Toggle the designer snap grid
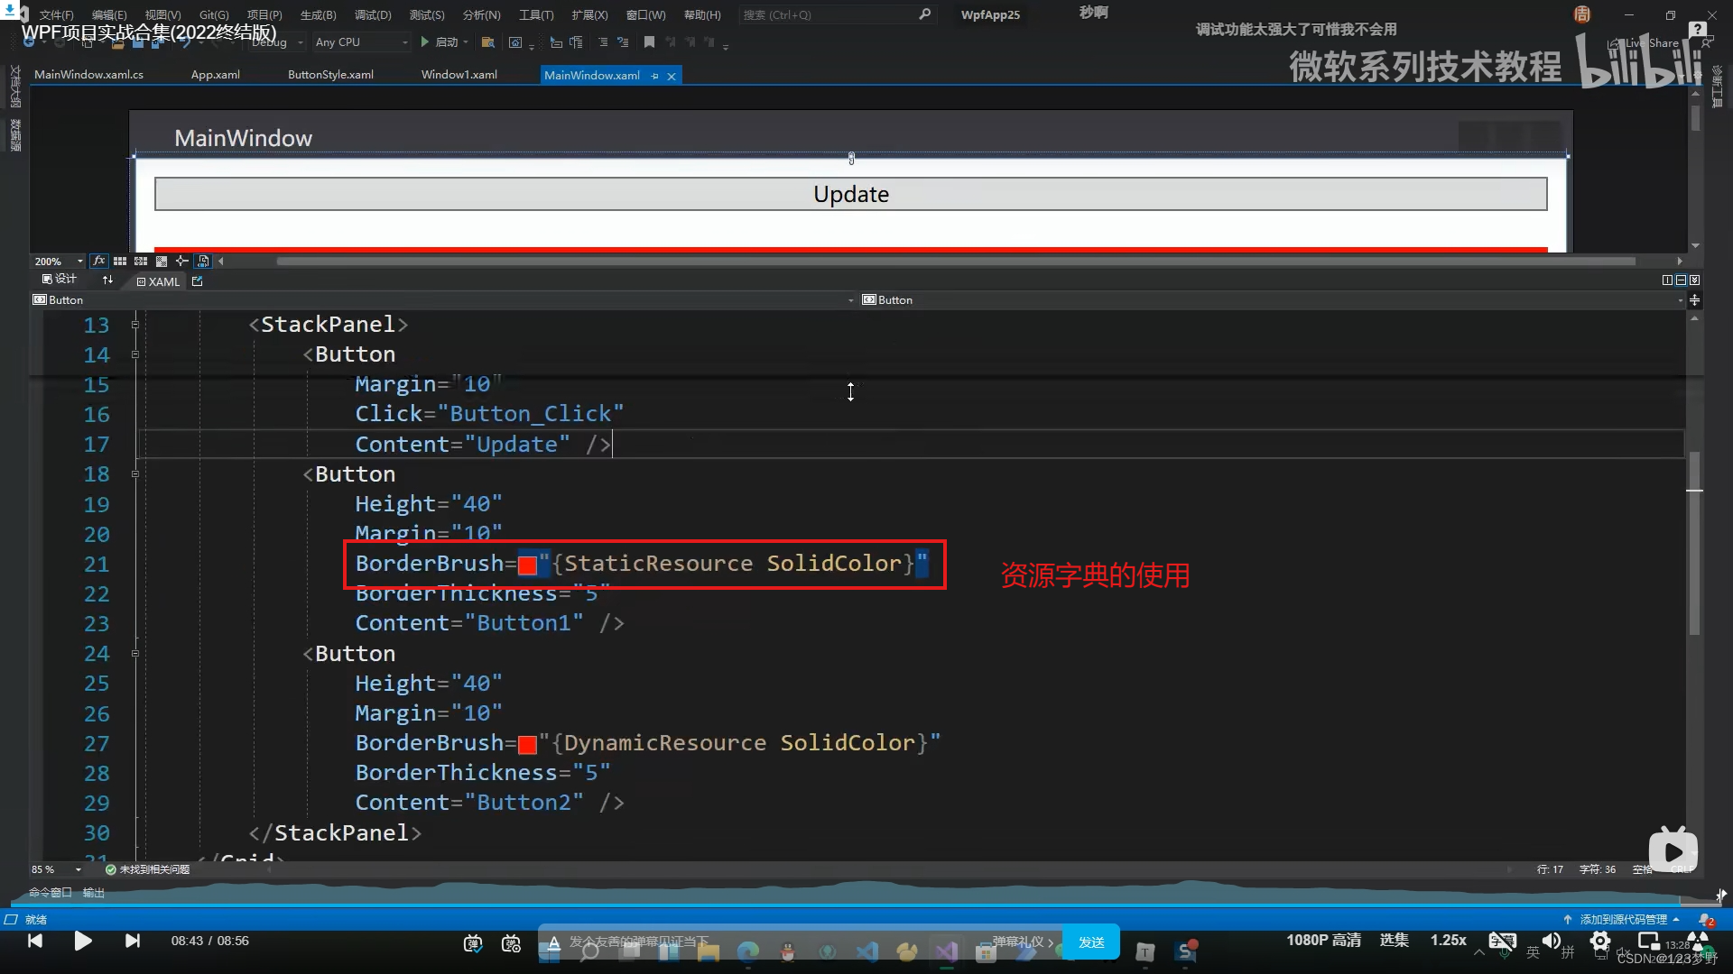This screenshot has width=1733, height=974. click(x=120, y=262)
